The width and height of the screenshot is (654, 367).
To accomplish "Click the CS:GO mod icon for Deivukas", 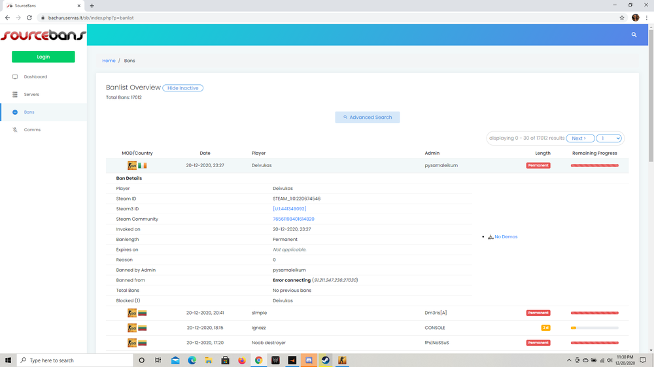I will 132,166.
